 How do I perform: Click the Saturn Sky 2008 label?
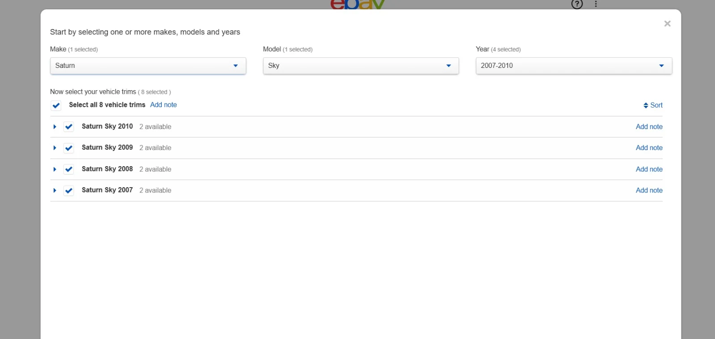point(107,169)
